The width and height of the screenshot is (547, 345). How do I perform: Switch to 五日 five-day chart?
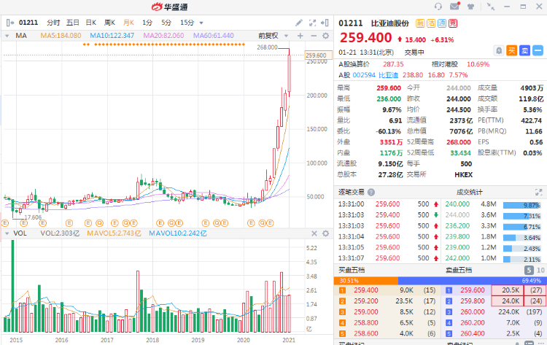[72, 23]
